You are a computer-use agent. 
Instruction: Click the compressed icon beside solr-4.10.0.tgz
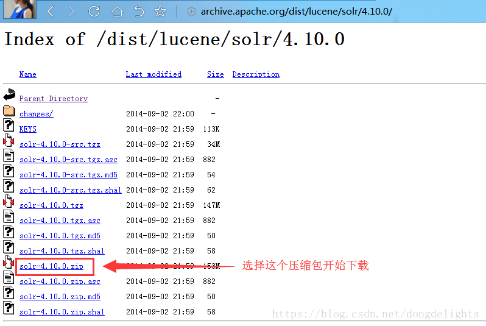pyautogui.click(x=9, y=201)
